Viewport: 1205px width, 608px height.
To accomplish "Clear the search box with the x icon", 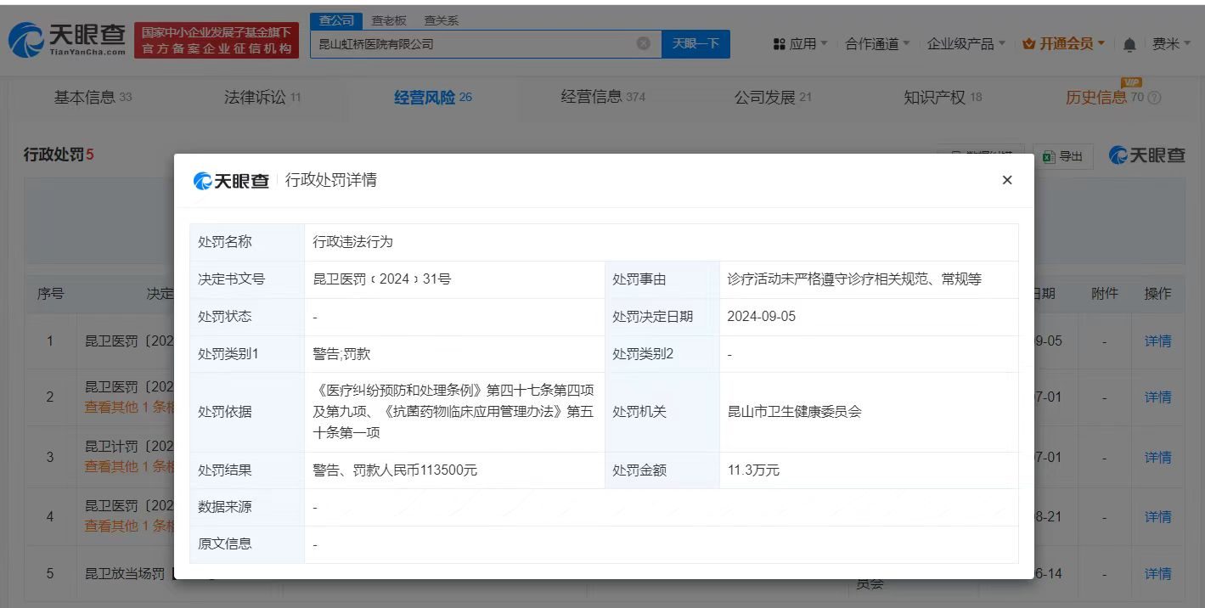I will 644,43.
